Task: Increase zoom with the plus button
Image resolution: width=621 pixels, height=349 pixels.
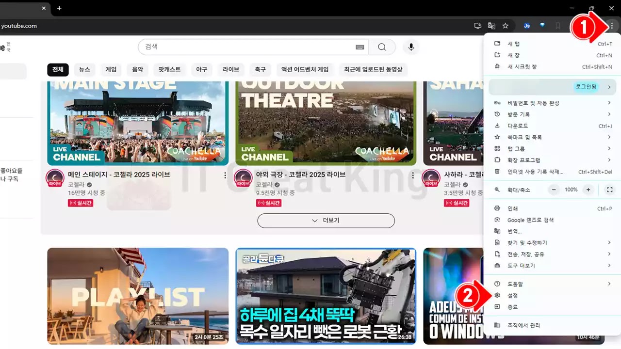Action: coord(588,190)
